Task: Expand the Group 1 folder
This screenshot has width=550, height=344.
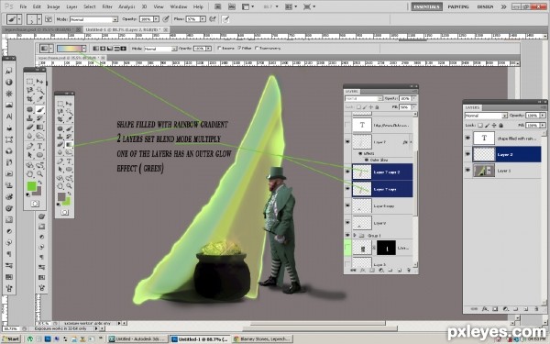Action: [355, 235]
